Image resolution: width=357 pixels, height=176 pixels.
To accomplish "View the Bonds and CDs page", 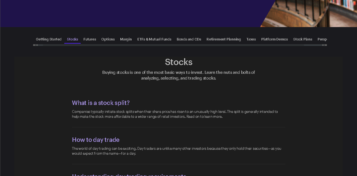I will pos(189,39).
